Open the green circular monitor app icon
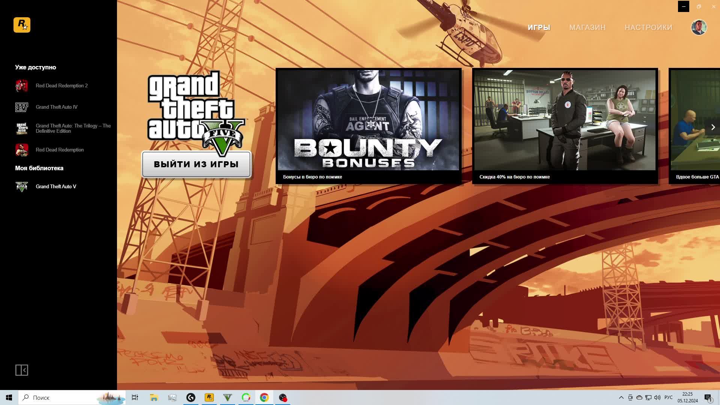This screenshot has height=405, width=720. [246, 397]
